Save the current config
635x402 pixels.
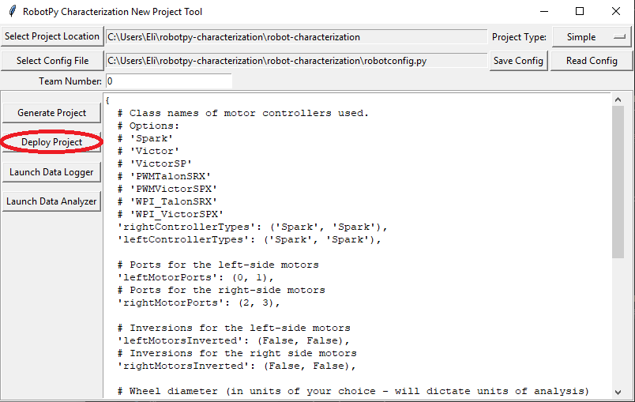[517, 61]
